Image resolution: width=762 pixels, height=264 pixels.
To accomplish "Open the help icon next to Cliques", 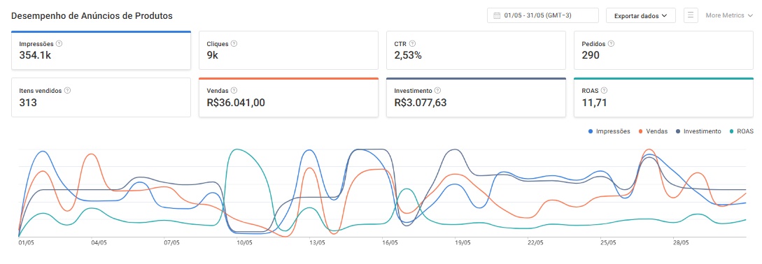I will (234, 44).
